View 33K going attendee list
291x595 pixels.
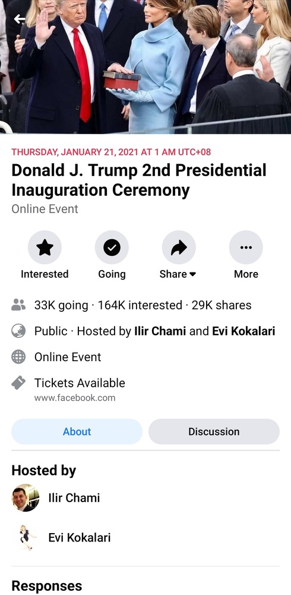pos(61,305)
